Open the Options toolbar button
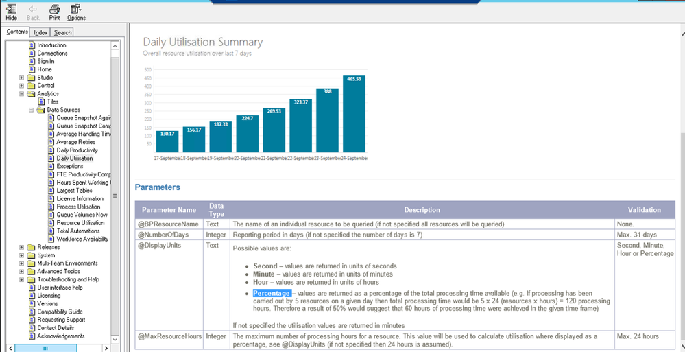Viewport: 685px width, 352px height. [x=76, y=10]
